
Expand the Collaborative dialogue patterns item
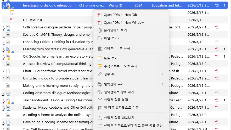tap(4, 27)
